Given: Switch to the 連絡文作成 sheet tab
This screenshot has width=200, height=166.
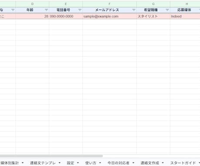Looking at the screenshot, I should pos(150,163).
